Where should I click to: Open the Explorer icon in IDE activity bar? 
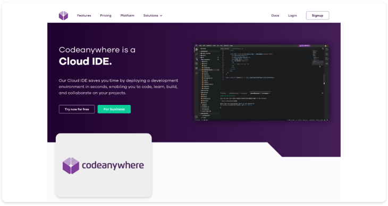click(x=197, y=50)
